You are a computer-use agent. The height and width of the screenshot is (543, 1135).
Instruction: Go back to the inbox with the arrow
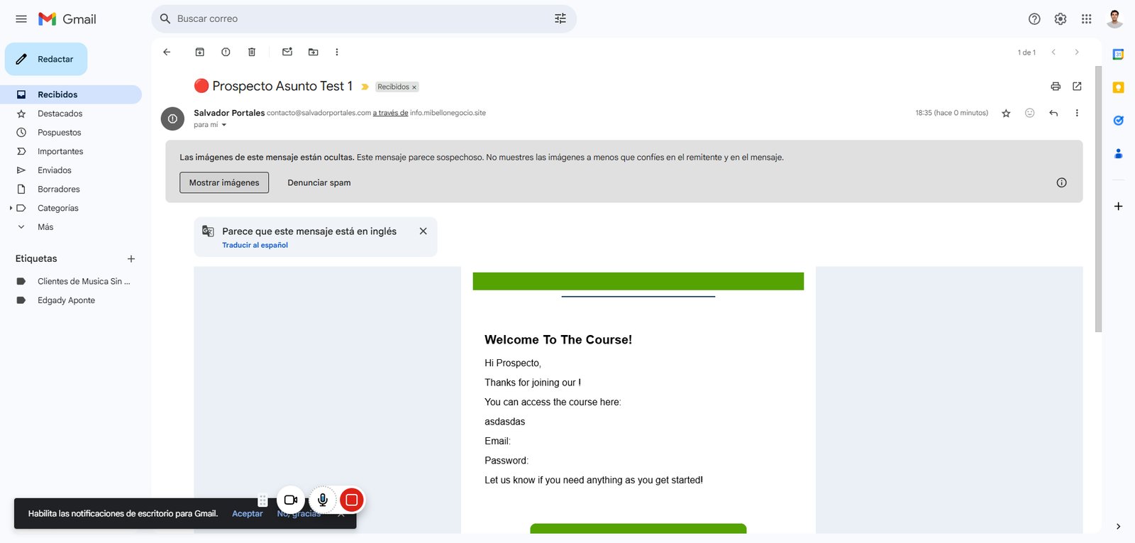[167, 52]
